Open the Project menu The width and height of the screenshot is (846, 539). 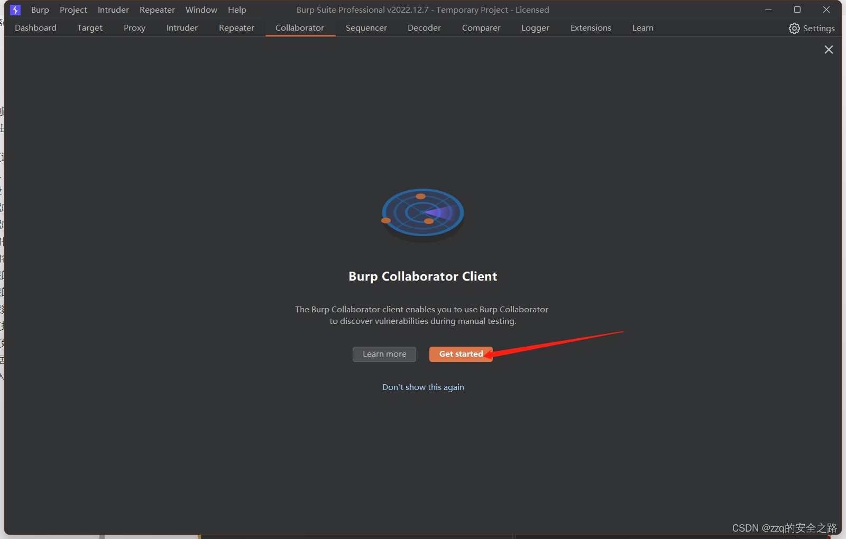tap(73, 10)
